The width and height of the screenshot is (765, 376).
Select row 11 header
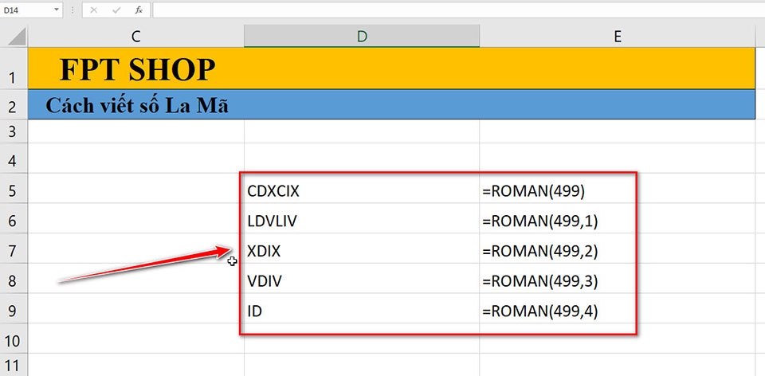pyautogui.click(x=14, y=365)
